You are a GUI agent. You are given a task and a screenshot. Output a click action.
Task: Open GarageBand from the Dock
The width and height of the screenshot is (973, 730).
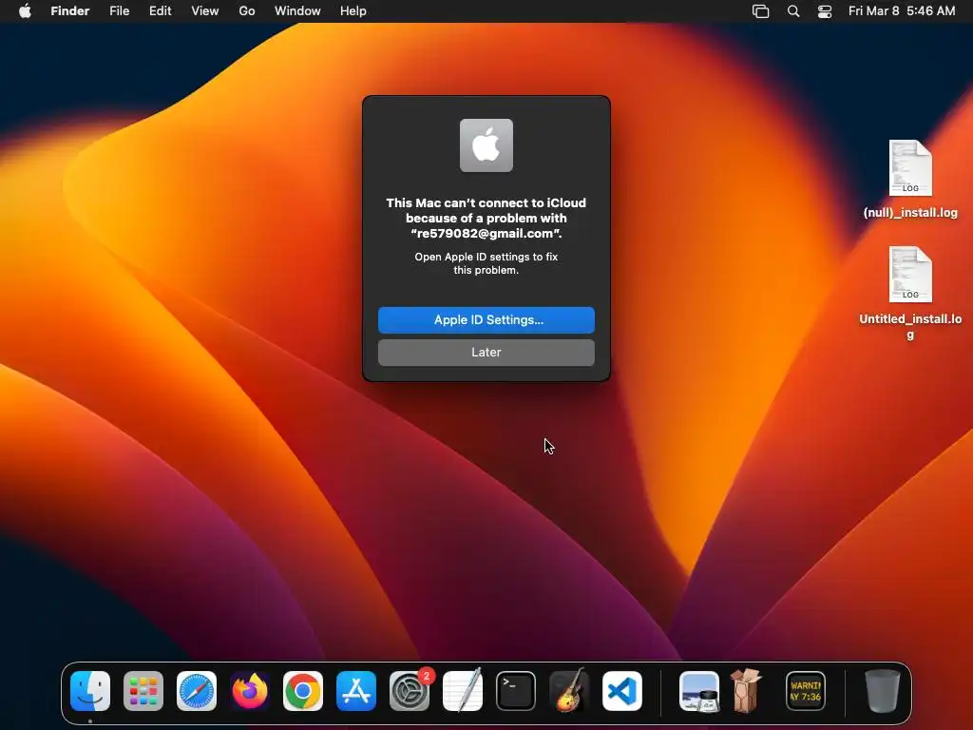(569, 691)
